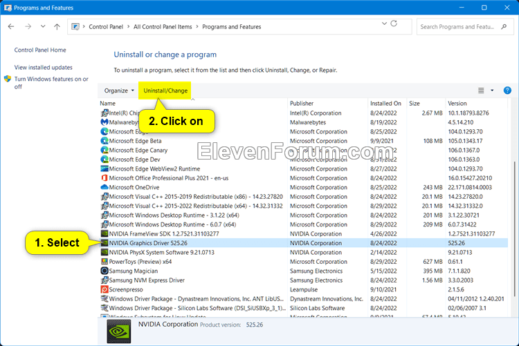Sort by the Name column header
The width and height of the screenshot is (519, 346).
[x=107, y=104]
